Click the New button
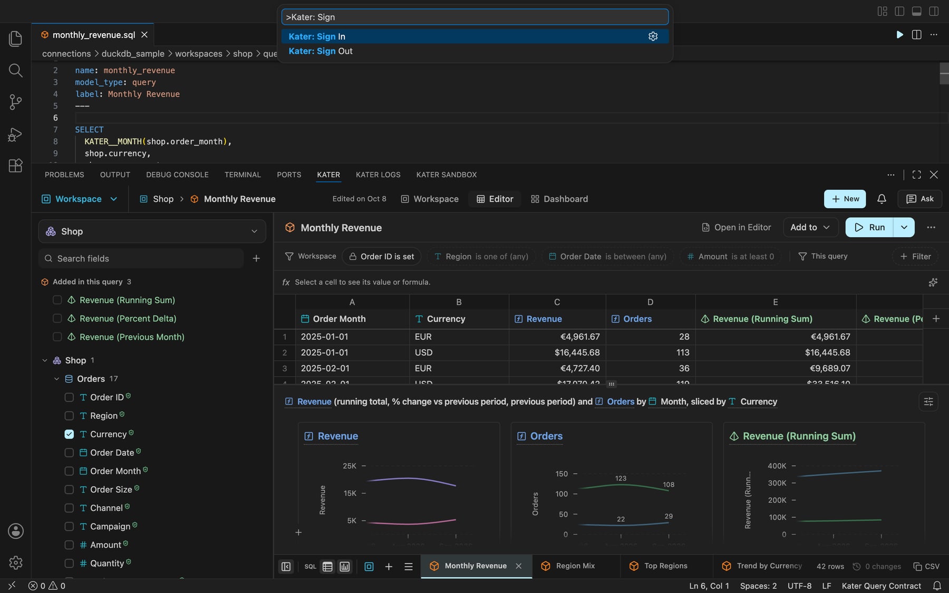Image resolution: width=949 pixels, height=593 pixels. click(845, 199)
